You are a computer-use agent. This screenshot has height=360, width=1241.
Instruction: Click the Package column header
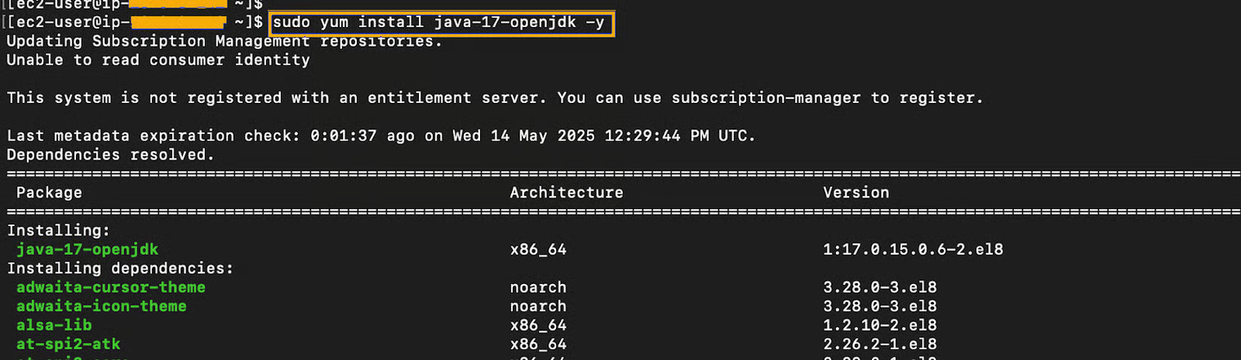[49, 193]
